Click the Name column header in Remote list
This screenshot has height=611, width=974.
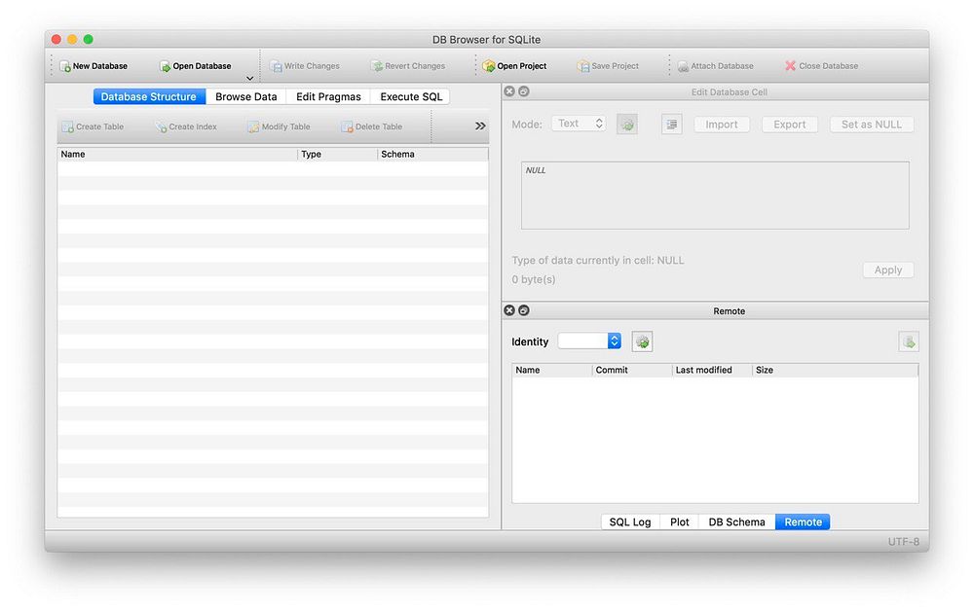click(x=551, y=370)
